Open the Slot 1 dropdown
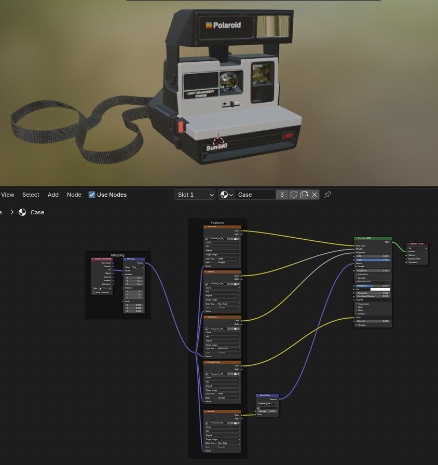The height and width of the screenshot is (465, 438). (195, 195)
